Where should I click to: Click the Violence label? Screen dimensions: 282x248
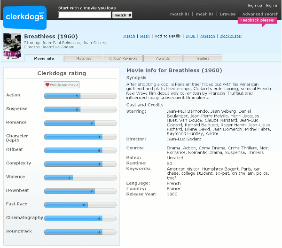point(16,177)
